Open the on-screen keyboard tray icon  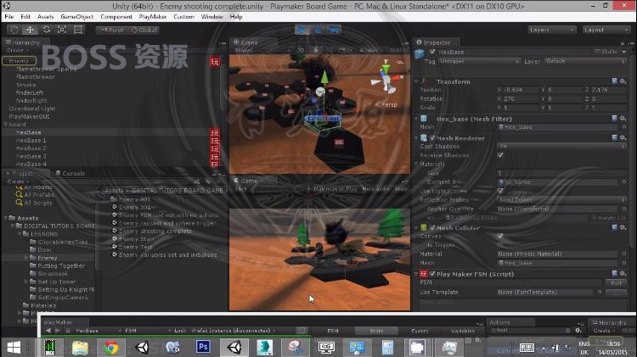[x=527, y=348]
